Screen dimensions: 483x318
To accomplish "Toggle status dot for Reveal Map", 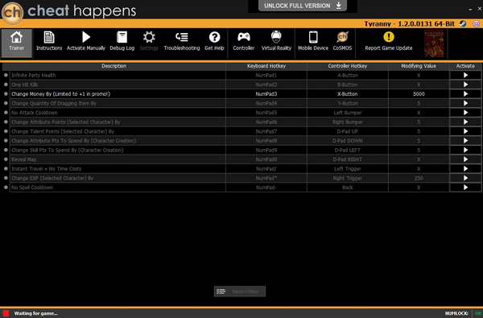I will tap(6, 159).
